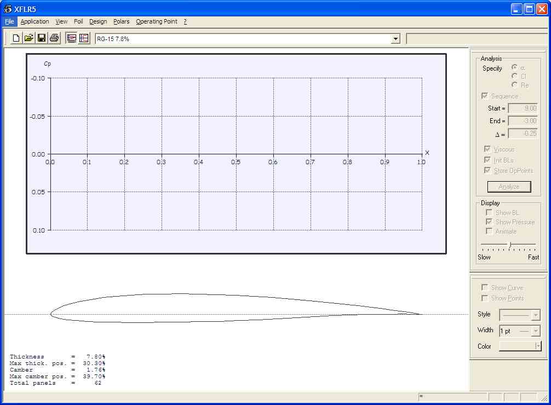This screenshot has width=551, height=405.
Task: Switch to the OpPoint view icon
Action: coord(71,38)
